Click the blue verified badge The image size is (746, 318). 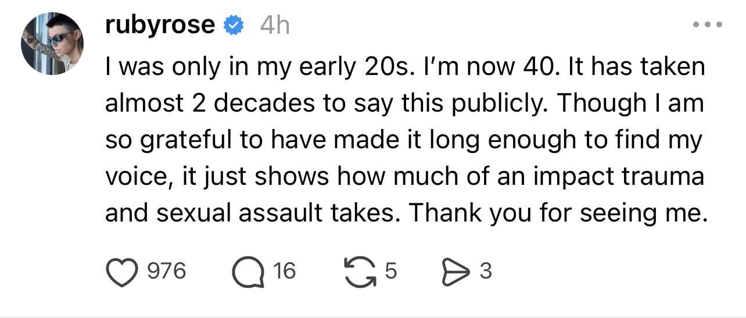pyautogui.click(x=234, y=26)
